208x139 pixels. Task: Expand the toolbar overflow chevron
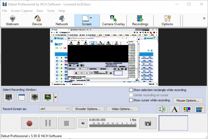(x=204, y=18)
